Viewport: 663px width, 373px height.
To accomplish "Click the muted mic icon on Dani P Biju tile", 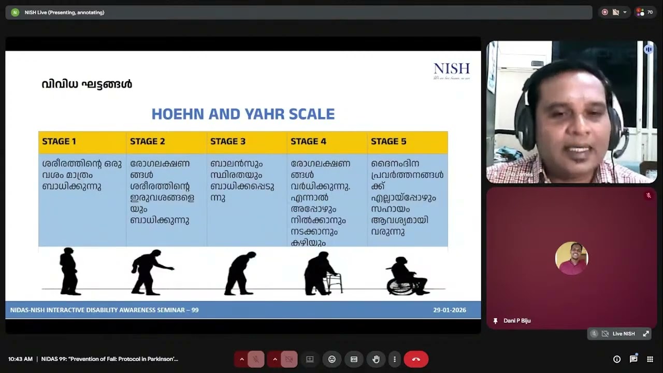I will 648,195.
